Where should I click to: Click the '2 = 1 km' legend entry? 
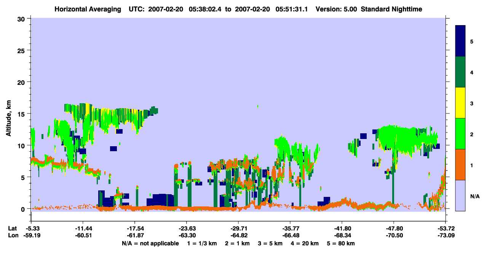pos(238,243)
